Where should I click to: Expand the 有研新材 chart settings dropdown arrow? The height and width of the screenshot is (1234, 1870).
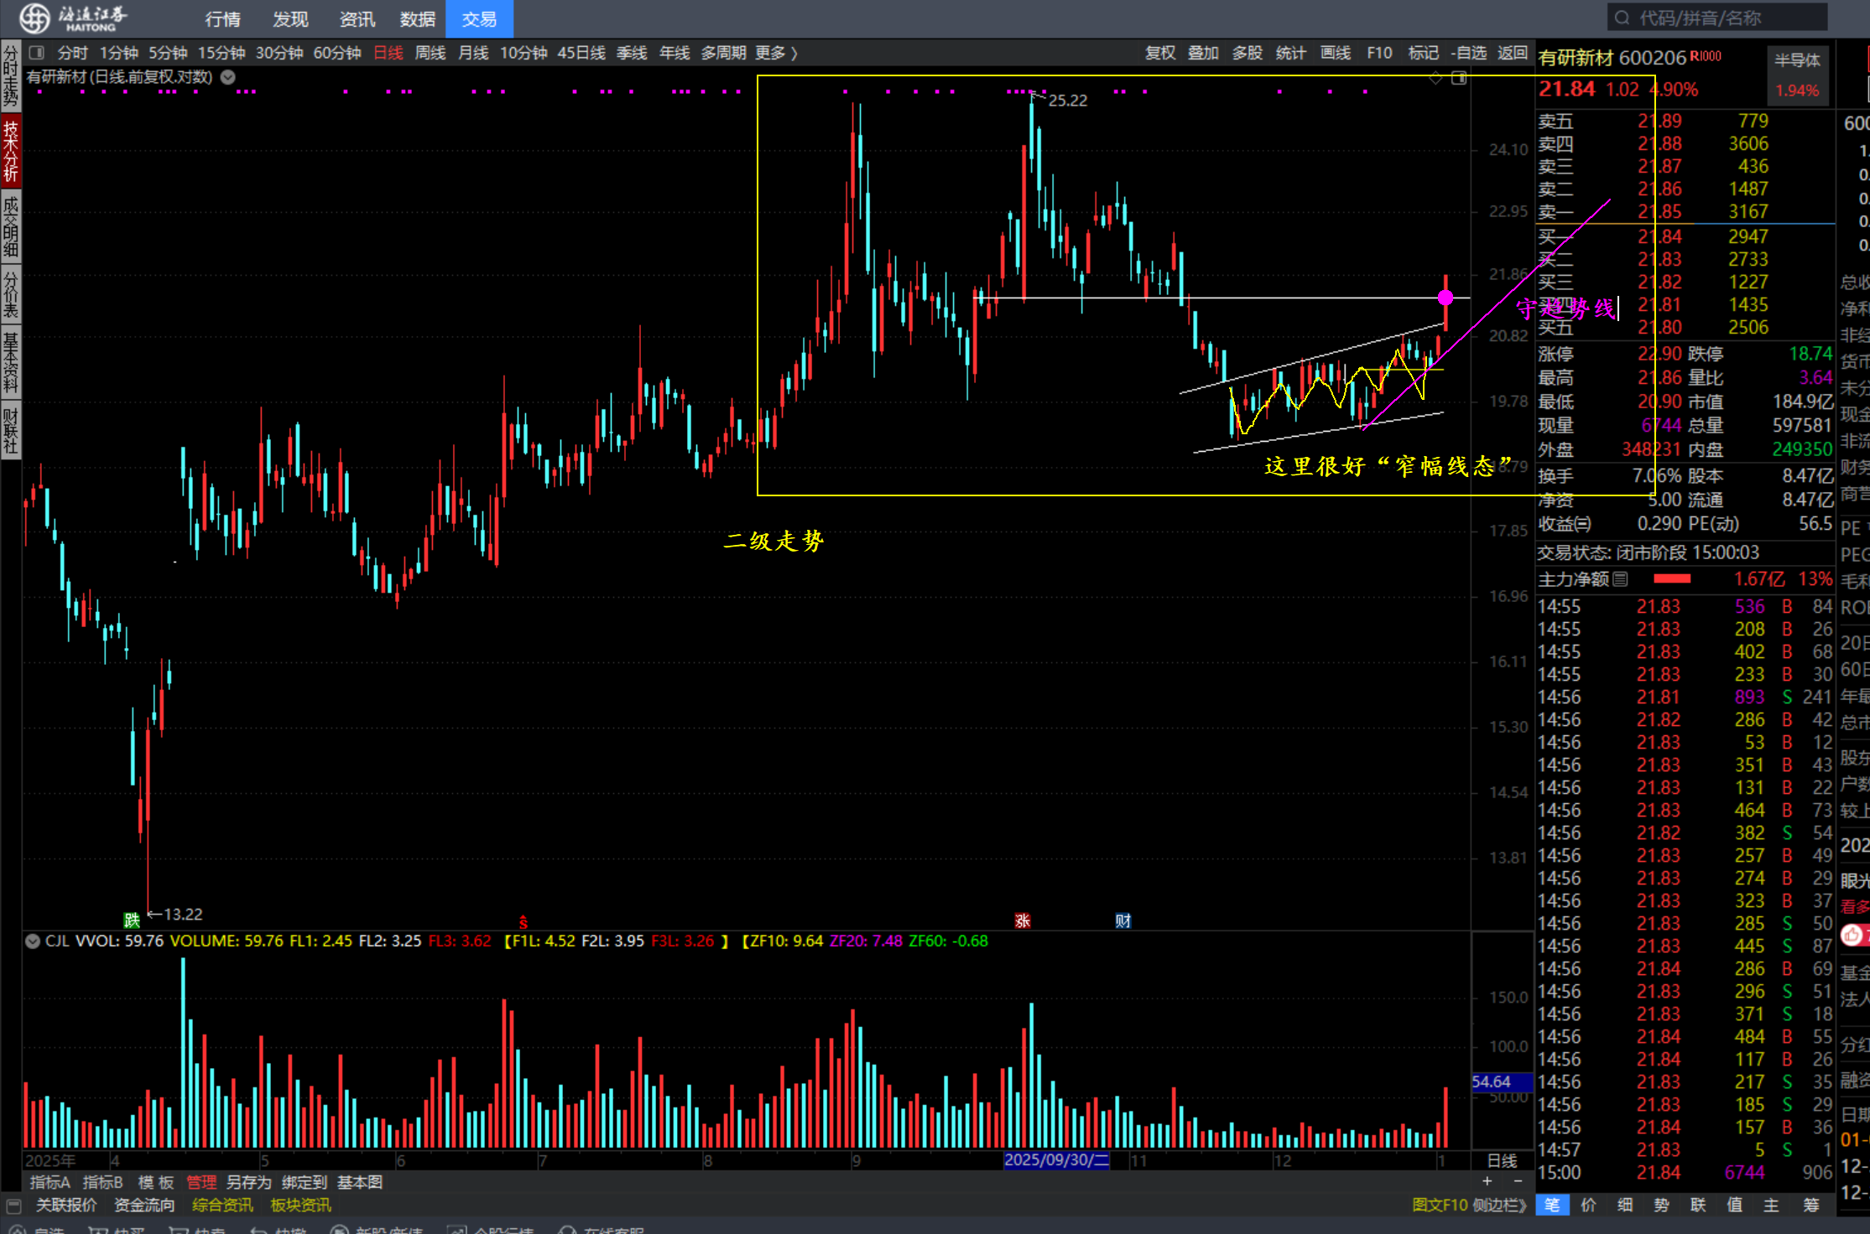point(227,77)
